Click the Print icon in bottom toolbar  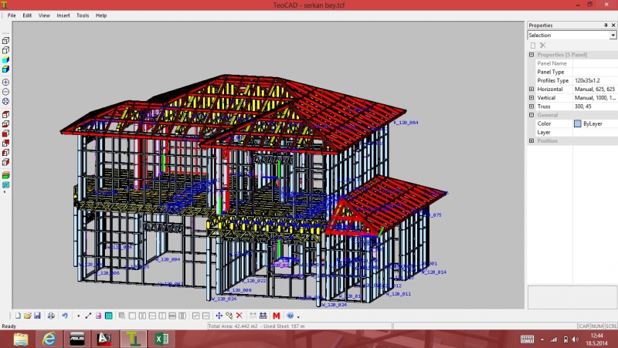[51, 316]
